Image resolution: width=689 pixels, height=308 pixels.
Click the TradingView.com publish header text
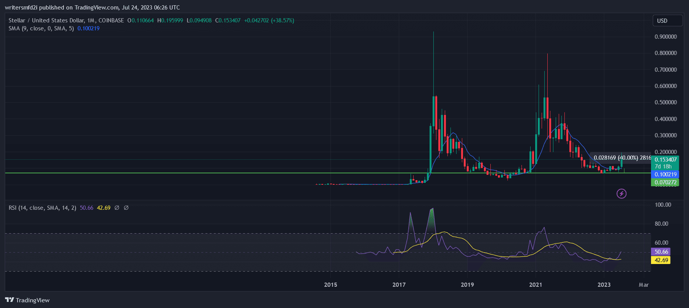[x=92, y=8]
